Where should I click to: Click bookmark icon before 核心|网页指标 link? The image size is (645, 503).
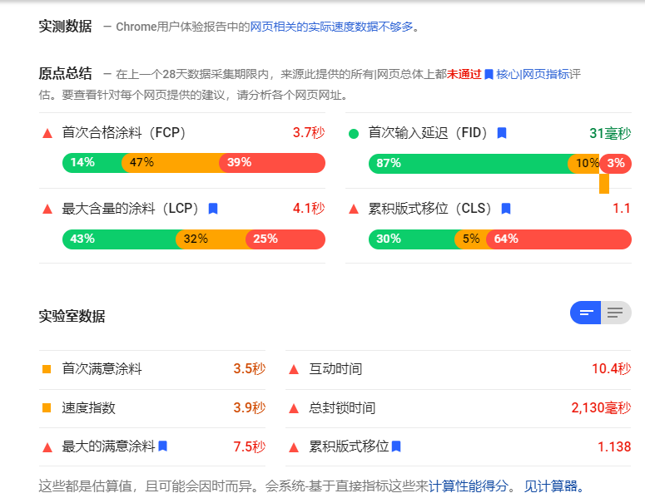click(x=489, y=74)
